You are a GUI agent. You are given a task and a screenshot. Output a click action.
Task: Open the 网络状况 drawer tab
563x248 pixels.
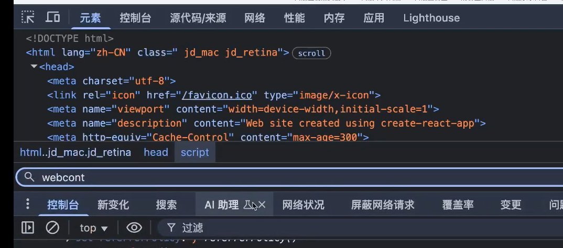[x=303, y=205]
